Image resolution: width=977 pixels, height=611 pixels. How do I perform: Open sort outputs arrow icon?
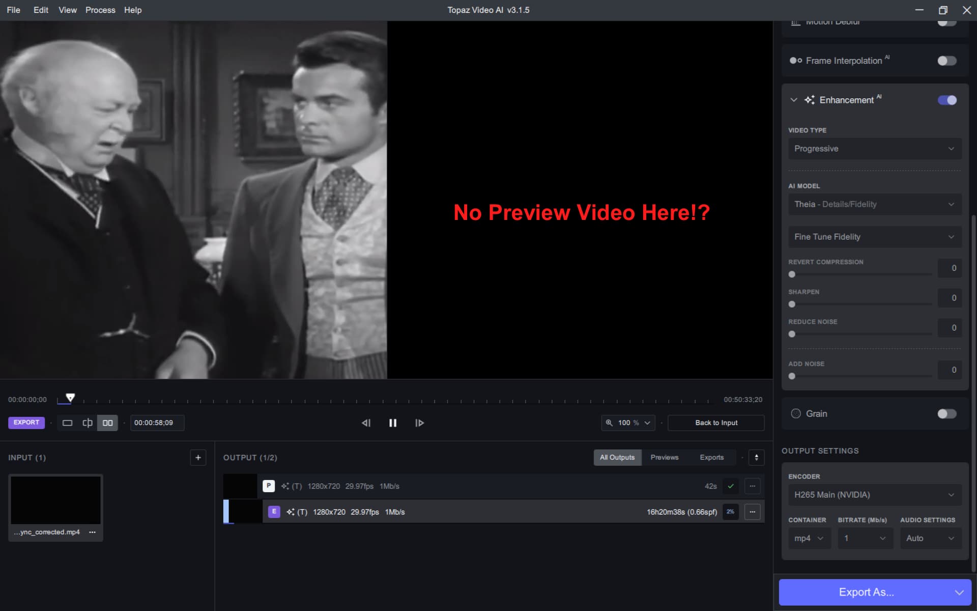[756, 457]
